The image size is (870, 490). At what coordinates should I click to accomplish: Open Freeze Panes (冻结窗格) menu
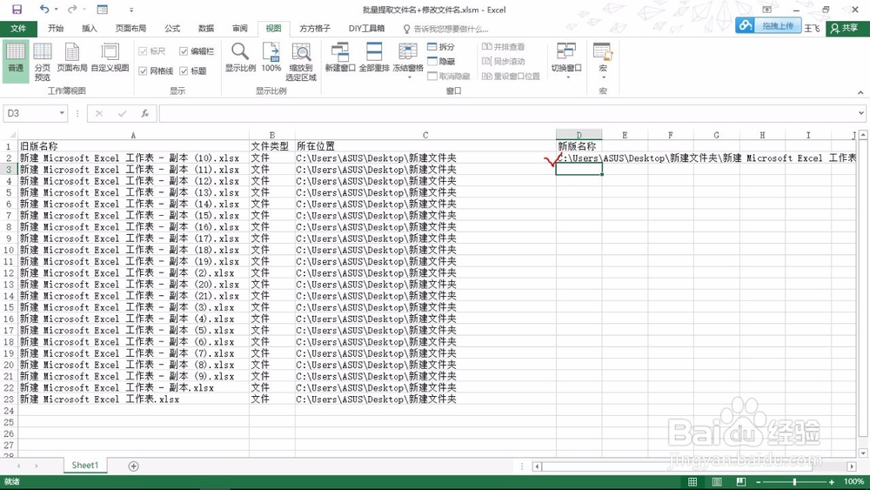click(x=408, y=60)
